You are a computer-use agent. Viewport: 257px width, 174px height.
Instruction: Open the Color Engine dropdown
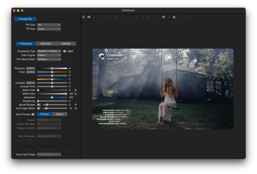coord(49,55)
